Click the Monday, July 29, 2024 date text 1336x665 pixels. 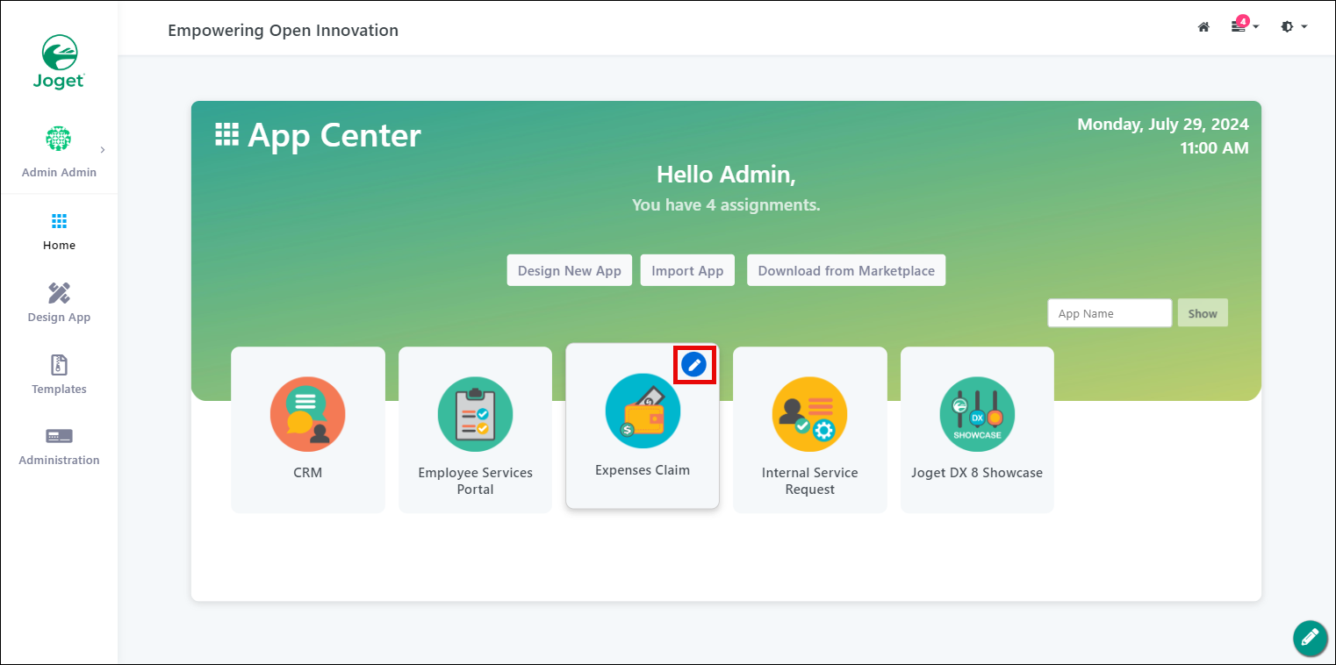[x=1163, y=125]
